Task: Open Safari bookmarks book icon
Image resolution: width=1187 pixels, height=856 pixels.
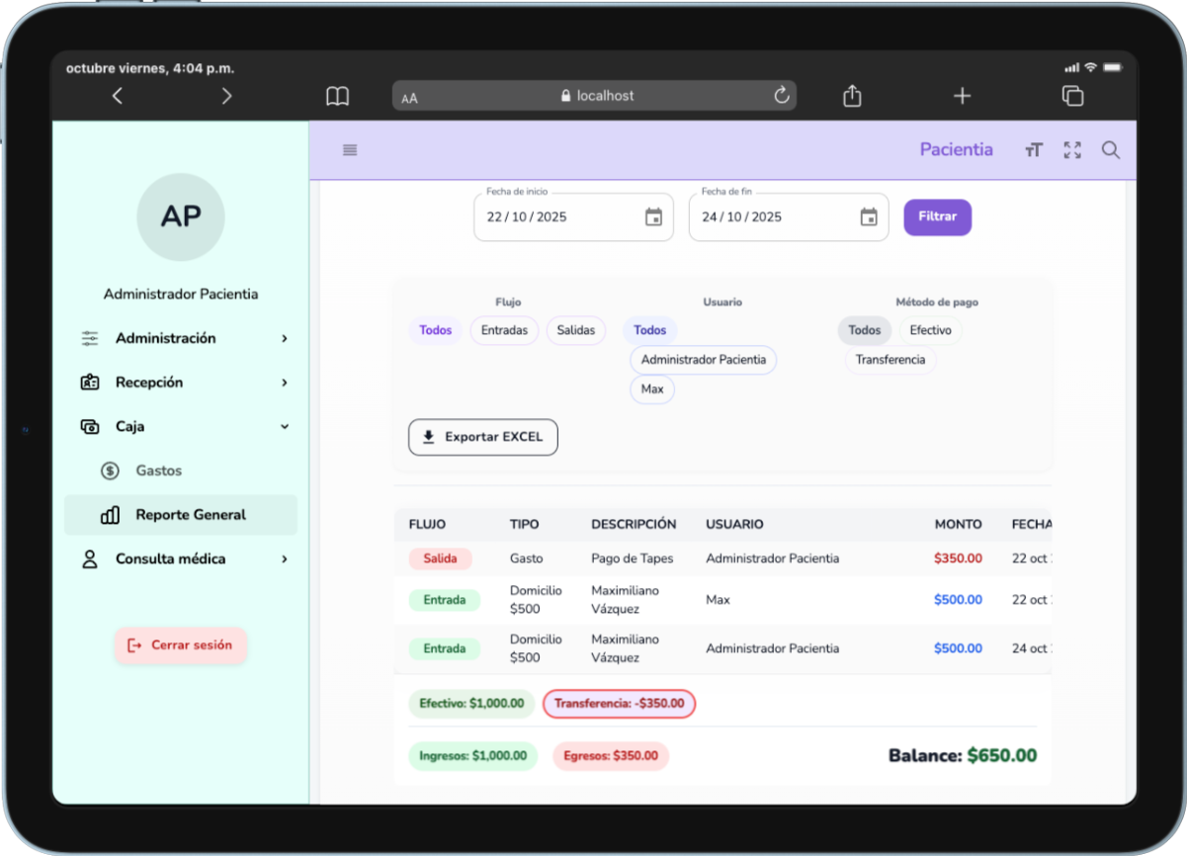Action: pyautogui.click(x=337, y=96)
